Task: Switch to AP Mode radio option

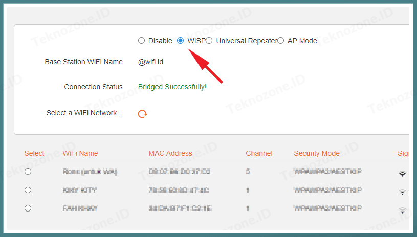Action: (280, 41)
